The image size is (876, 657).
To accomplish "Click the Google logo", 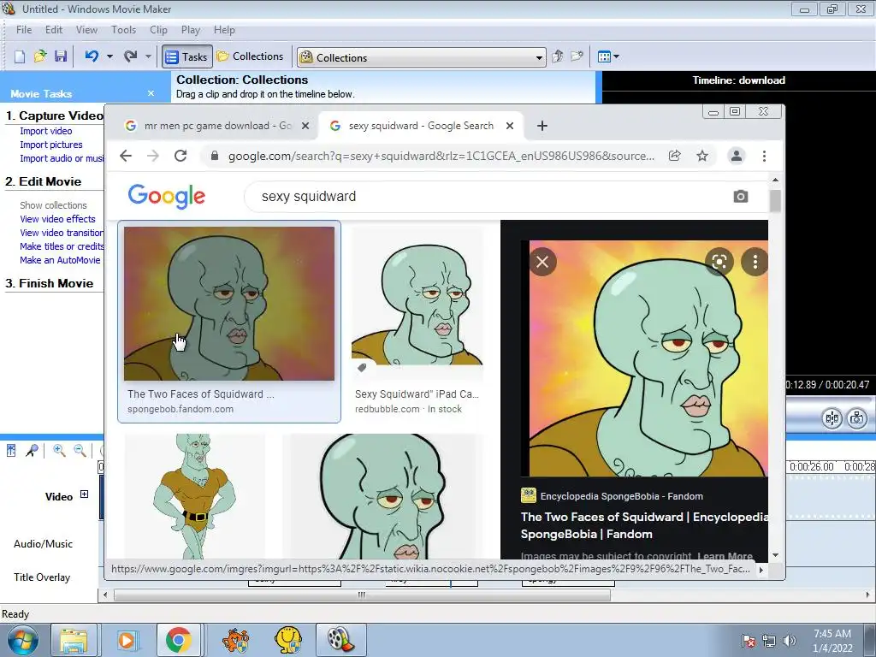I will click(x=167, y=196).
